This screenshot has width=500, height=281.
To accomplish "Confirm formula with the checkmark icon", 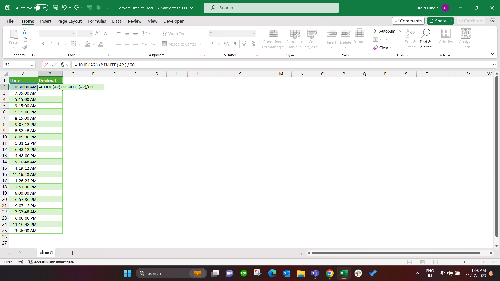I will pyautogui.click(x=54, y=65).
